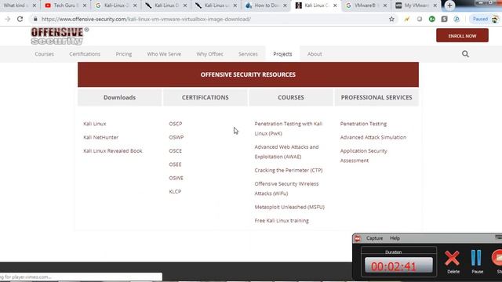Open the Courses navigation menu
Image resolution: width=502 pixels, height=282 pixels.
click(x=45, y=54)
